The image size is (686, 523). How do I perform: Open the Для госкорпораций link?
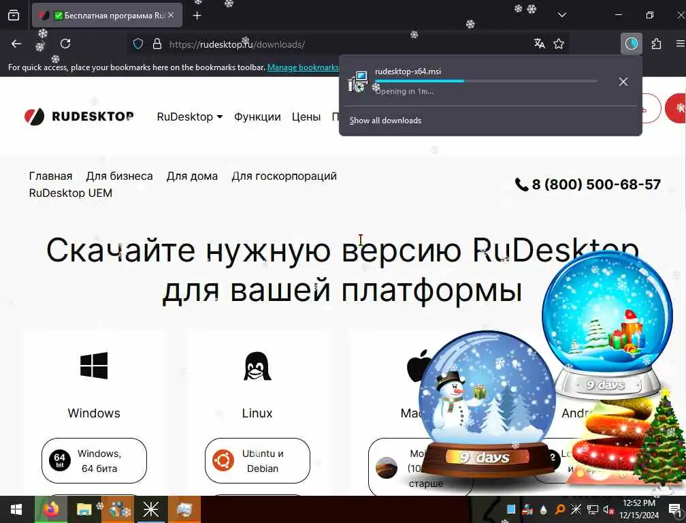click(284, 176)
